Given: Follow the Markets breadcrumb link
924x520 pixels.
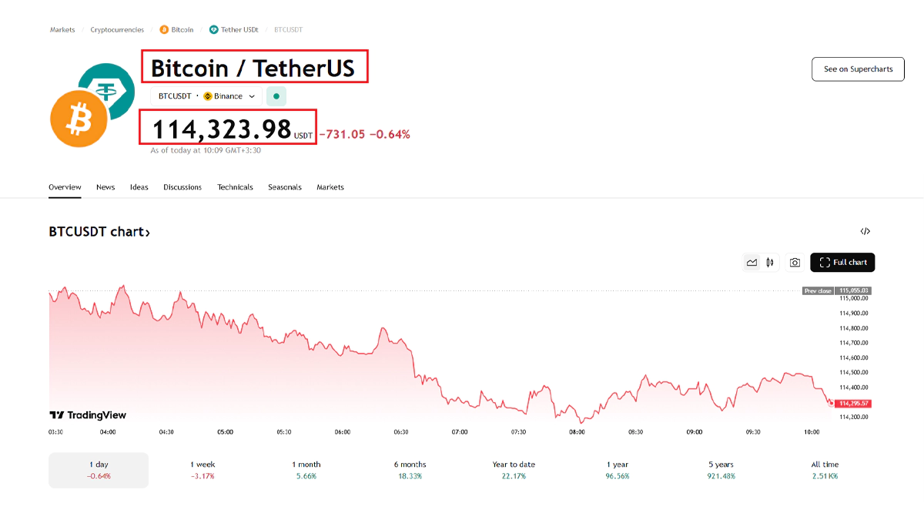Looking at the screenshot, I should coord(62,29).
